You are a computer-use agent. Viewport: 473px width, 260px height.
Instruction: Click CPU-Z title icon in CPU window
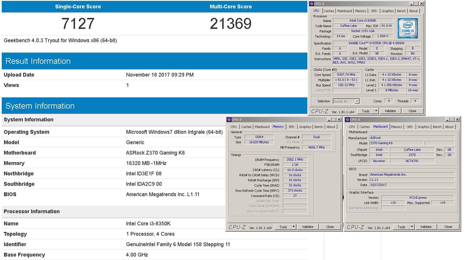click(x=311, y=4)
